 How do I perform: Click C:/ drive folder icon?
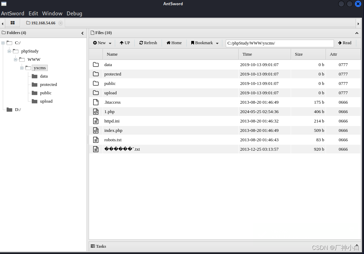click(x=9, y=43)
